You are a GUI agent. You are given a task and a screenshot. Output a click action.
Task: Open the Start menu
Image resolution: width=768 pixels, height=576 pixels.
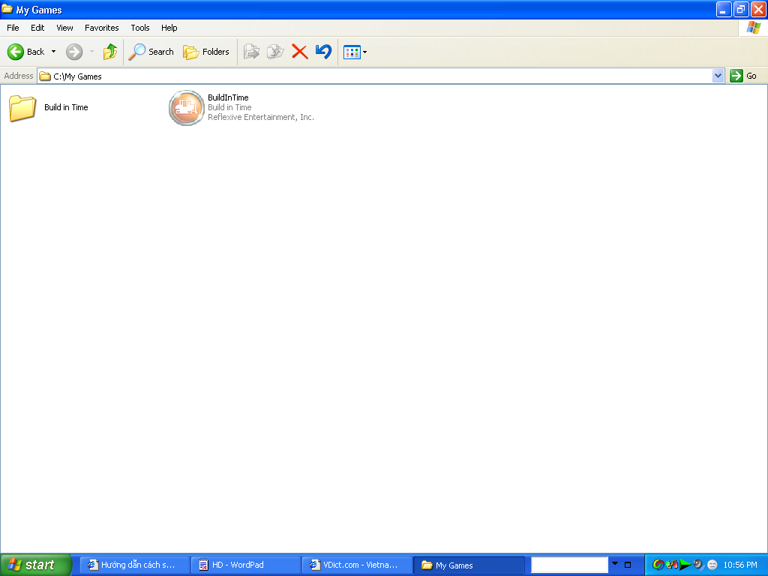[36, 565]
